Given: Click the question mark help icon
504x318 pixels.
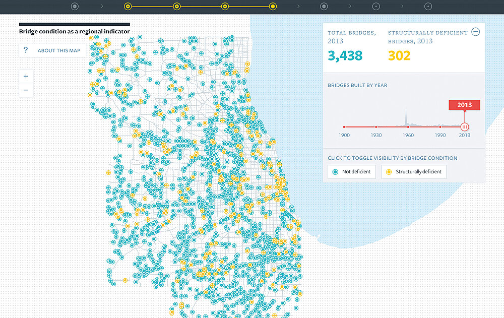Looking at the screenshot, I should (x=26, y=50).
